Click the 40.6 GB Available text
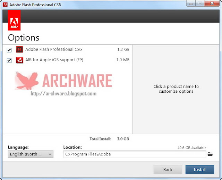 tap(192, 148)
